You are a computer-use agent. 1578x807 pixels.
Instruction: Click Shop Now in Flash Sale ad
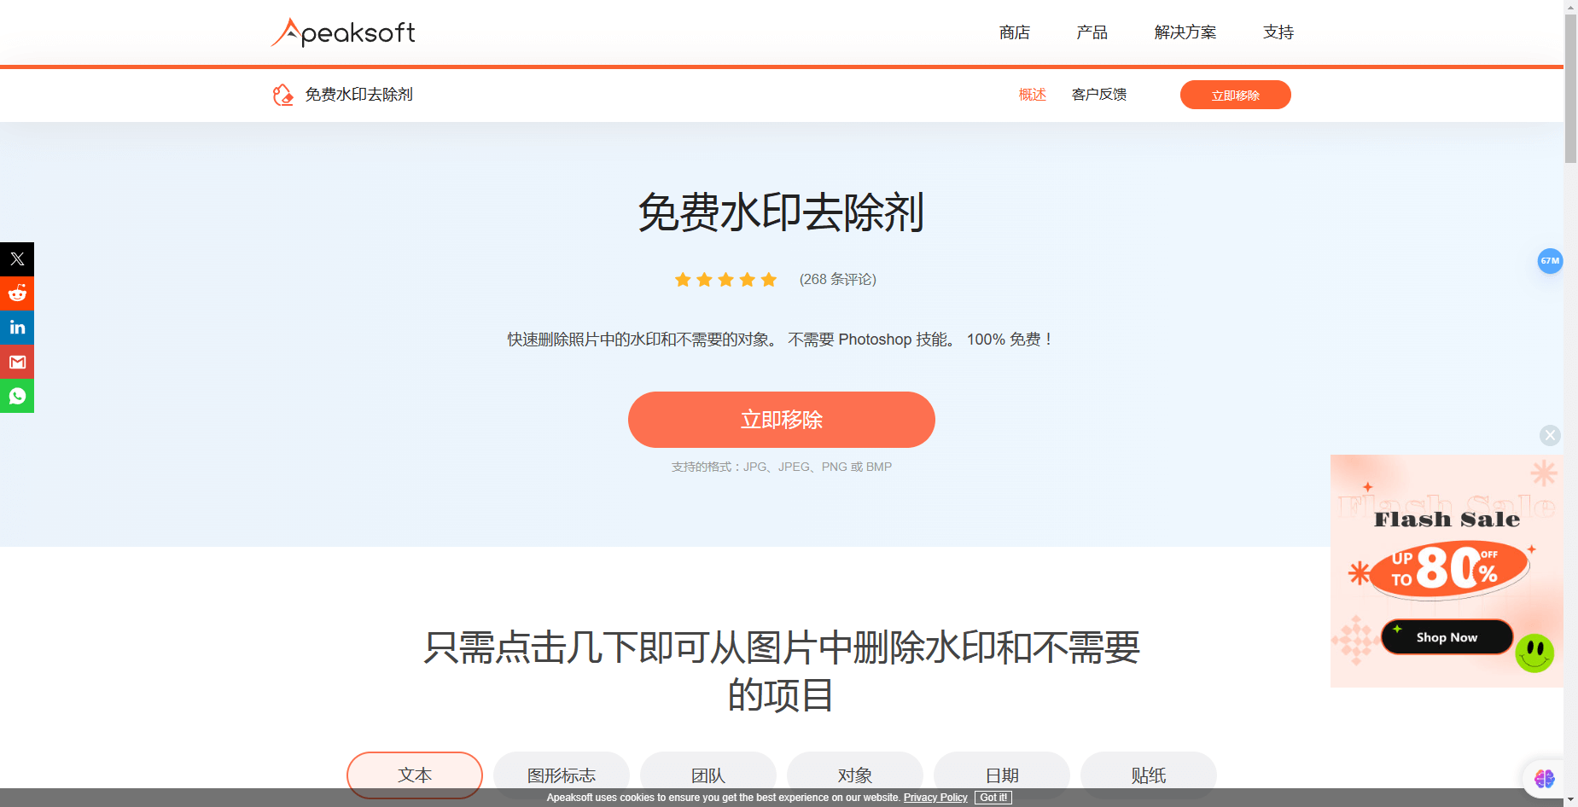tap(1447, 637)
